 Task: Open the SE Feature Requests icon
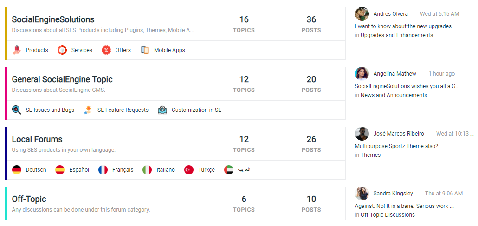(x=88, y=110)
